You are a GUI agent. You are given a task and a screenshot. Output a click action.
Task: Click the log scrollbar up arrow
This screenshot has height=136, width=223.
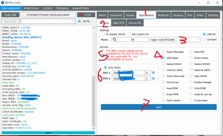(93, 27)
